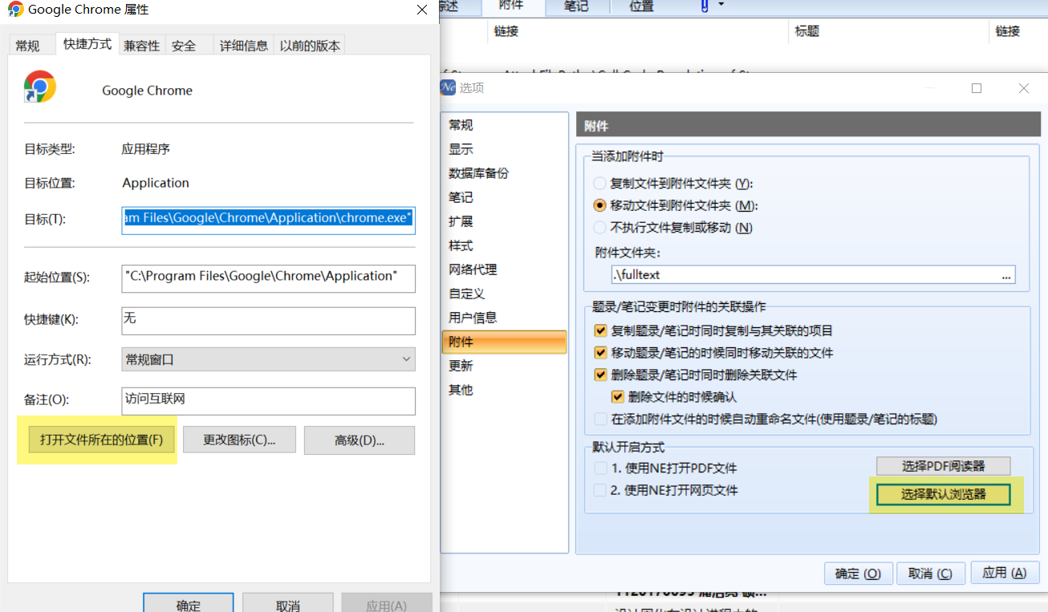This screenshot has height=612, width=1048.
Task: Click the Google Chrome shortcut icon
Action: (40, 87)
